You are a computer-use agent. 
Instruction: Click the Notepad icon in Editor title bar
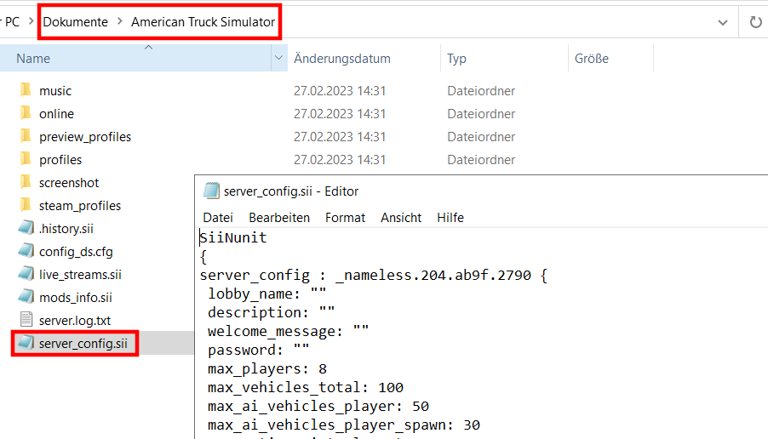211,191
